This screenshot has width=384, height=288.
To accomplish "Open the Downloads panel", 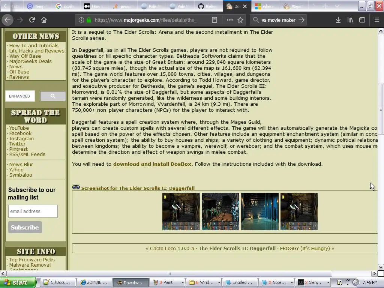I will [x=338, y=20].
